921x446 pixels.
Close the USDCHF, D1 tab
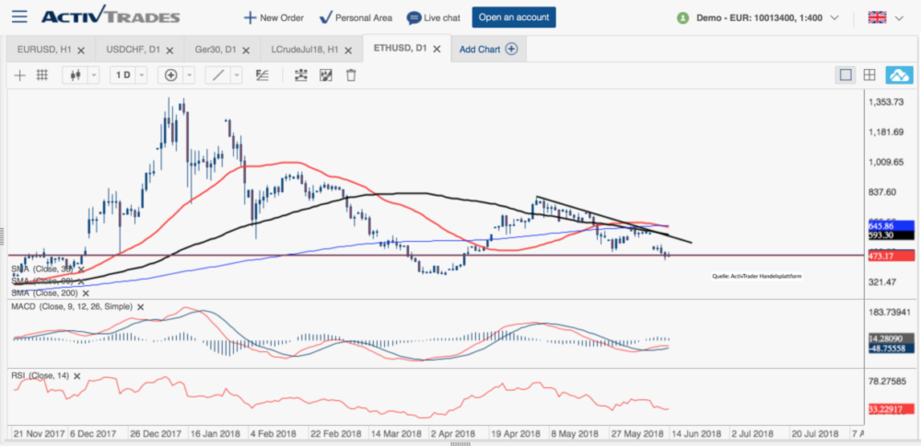click(x=169, y=51)
